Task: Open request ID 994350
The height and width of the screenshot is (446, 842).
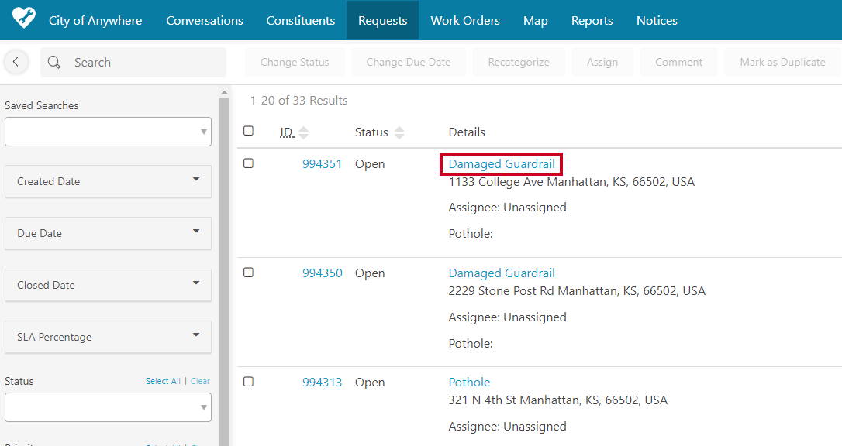Action: point(323,273)
